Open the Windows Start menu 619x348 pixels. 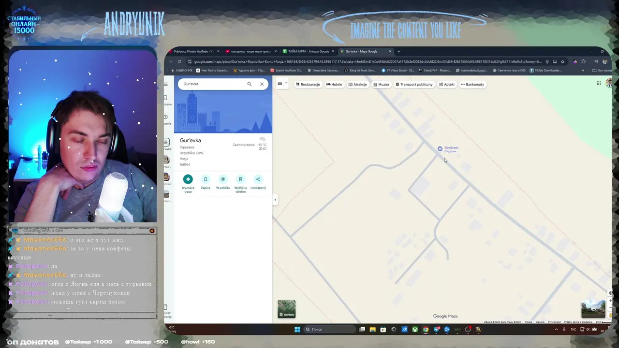(x=297, y=330)
